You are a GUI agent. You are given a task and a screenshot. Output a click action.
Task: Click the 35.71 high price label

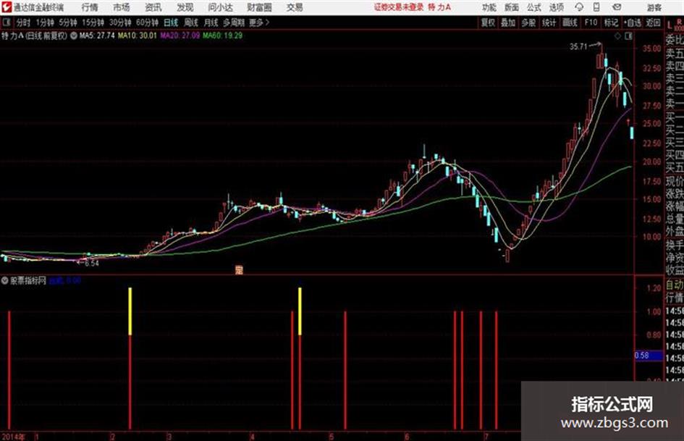578,46
